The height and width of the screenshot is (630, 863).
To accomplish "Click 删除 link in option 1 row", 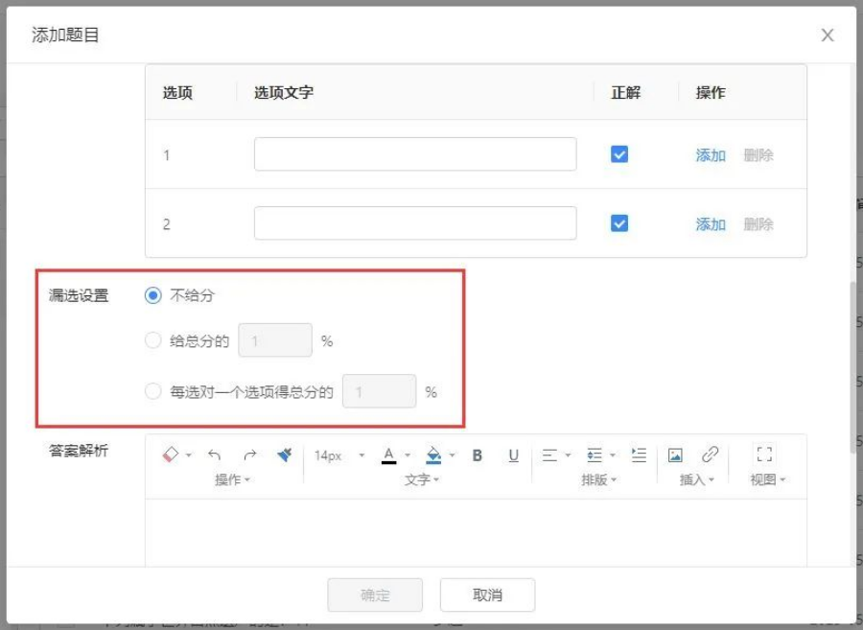I will coord(758,155).
